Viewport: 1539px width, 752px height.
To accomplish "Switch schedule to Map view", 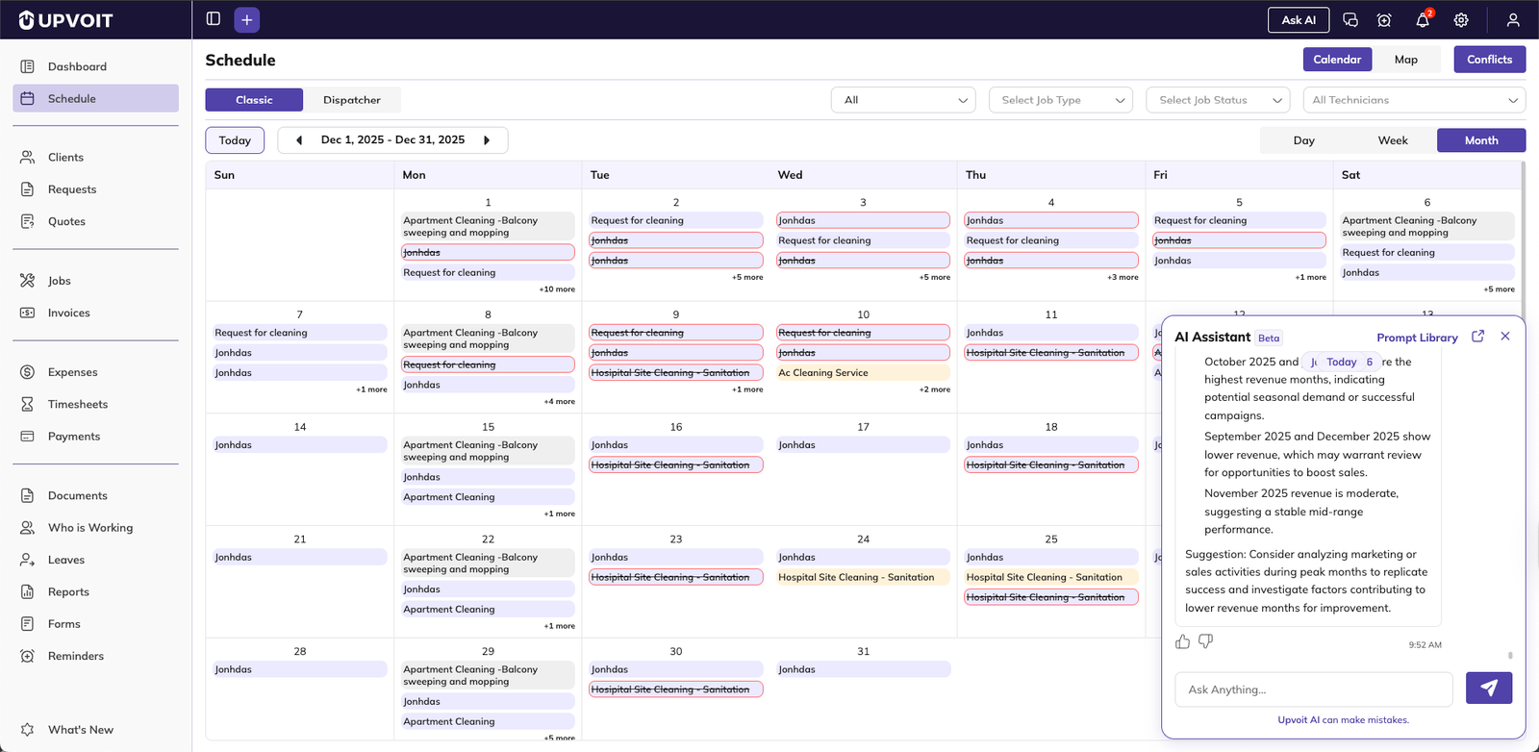I will [1405, 60].
